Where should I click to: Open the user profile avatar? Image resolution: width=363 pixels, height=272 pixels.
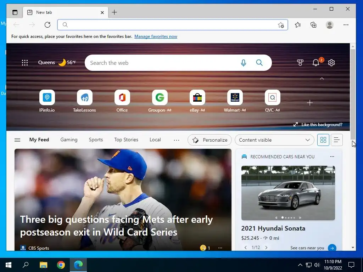(x=329, y=25)
